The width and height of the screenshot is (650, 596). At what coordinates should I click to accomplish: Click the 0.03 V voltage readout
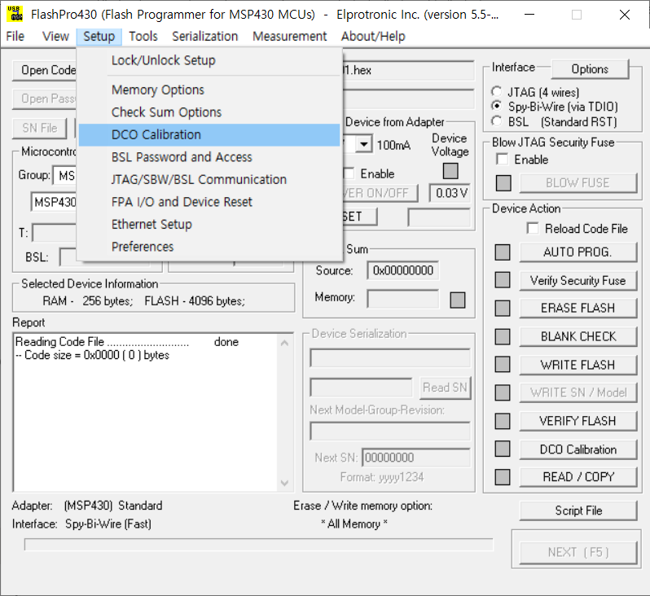450,193
